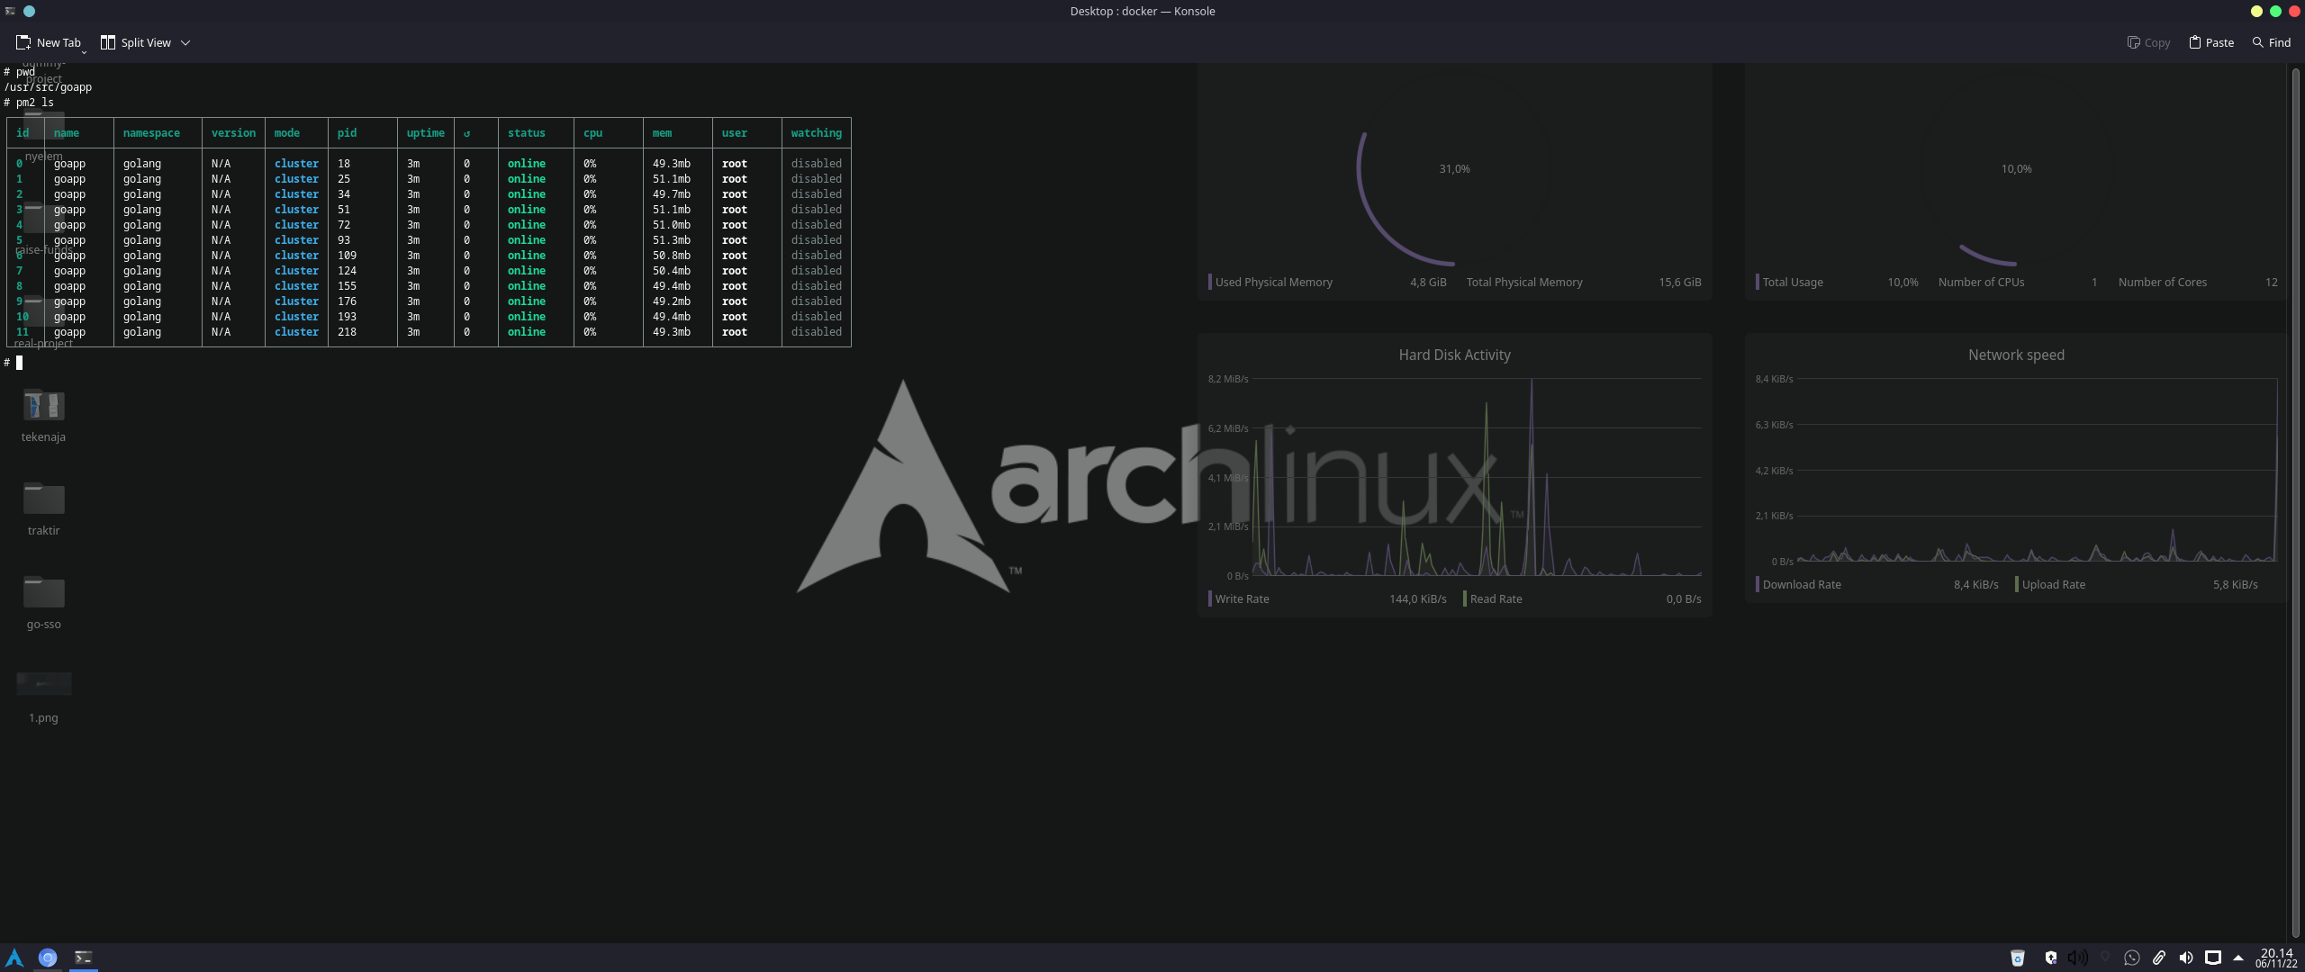The width and height of the screenshot is (2305, 972).
Task: Click the dimmed location pin tray icon
Action: [2105, 958]
